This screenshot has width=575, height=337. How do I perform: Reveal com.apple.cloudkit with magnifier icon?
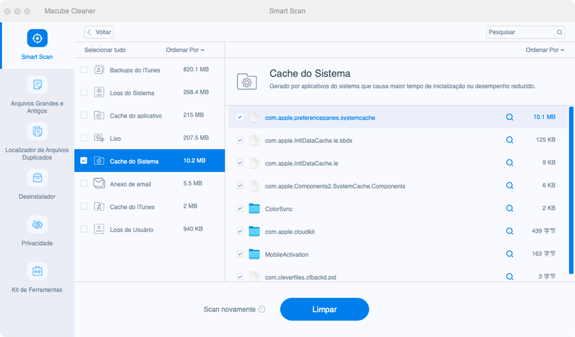coord(509,231)
